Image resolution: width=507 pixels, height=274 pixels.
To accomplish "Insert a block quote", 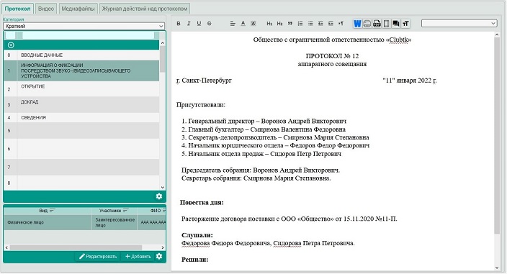I will [290, 24].
